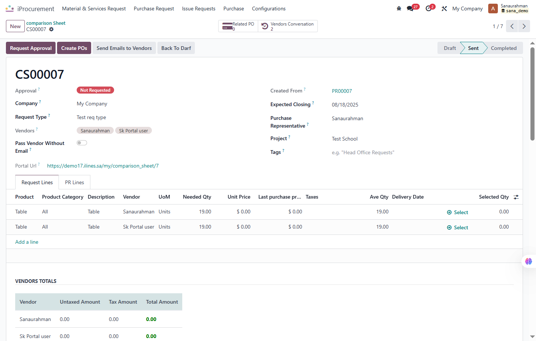The width and height of the screenshot is (536, 341).
Task: Open Vendors Conversation smart button
Action: (288, 26)
